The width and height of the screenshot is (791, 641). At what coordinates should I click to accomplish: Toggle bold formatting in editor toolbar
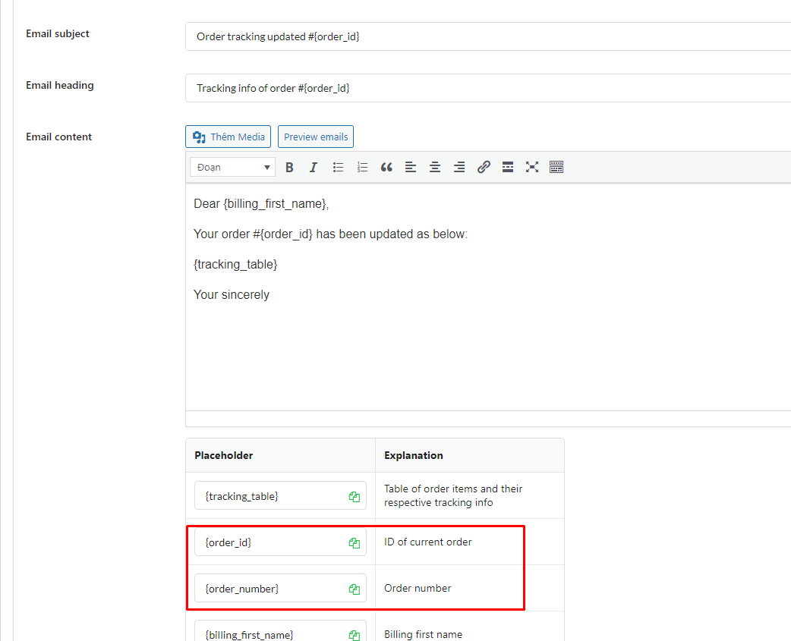(289, 168)
